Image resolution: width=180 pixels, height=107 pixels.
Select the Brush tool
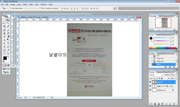[8, 30]
